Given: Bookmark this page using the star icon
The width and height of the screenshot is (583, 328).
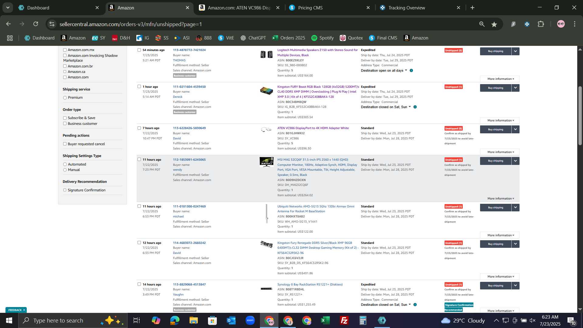Looking at the screenshot, I should [494, 24].
